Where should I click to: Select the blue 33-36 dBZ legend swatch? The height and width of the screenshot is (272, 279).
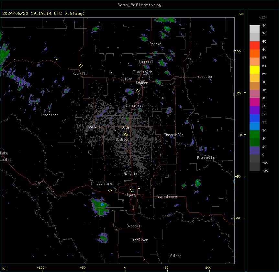(x=254, y=118)
